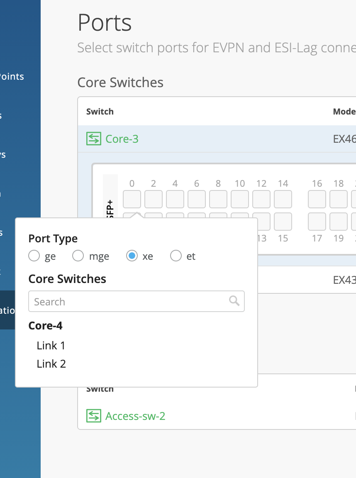This screenshot has width=356, height=478.
Task: Pick Link 2 under Core-4
Action: (x=51, y=364)
